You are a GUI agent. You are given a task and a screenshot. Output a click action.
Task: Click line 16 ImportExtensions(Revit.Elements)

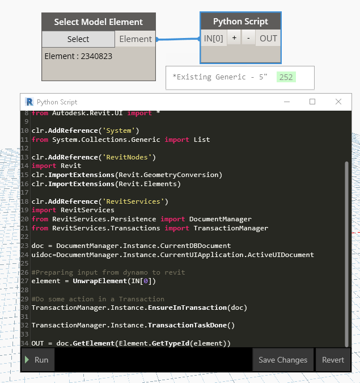[x=106, y=184]
